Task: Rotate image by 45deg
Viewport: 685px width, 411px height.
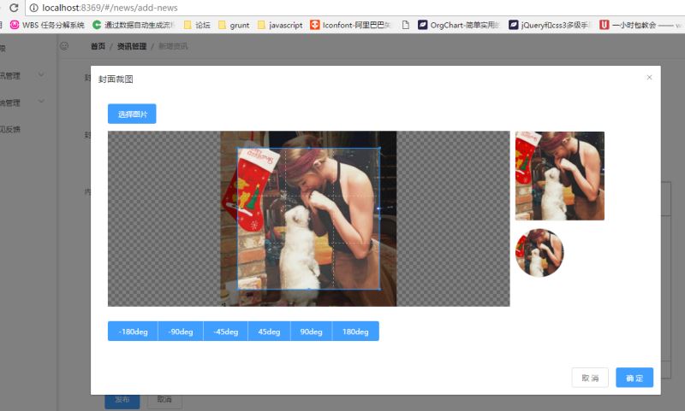Action: tap(269, 332)
